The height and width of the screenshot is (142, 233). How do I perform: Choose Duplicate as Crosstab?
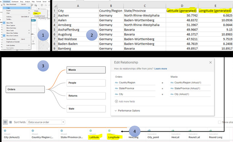(17, 42)
